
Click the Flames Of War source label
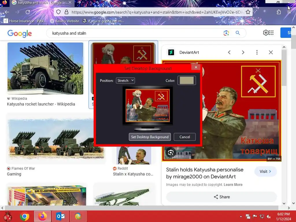click(23, 169)
